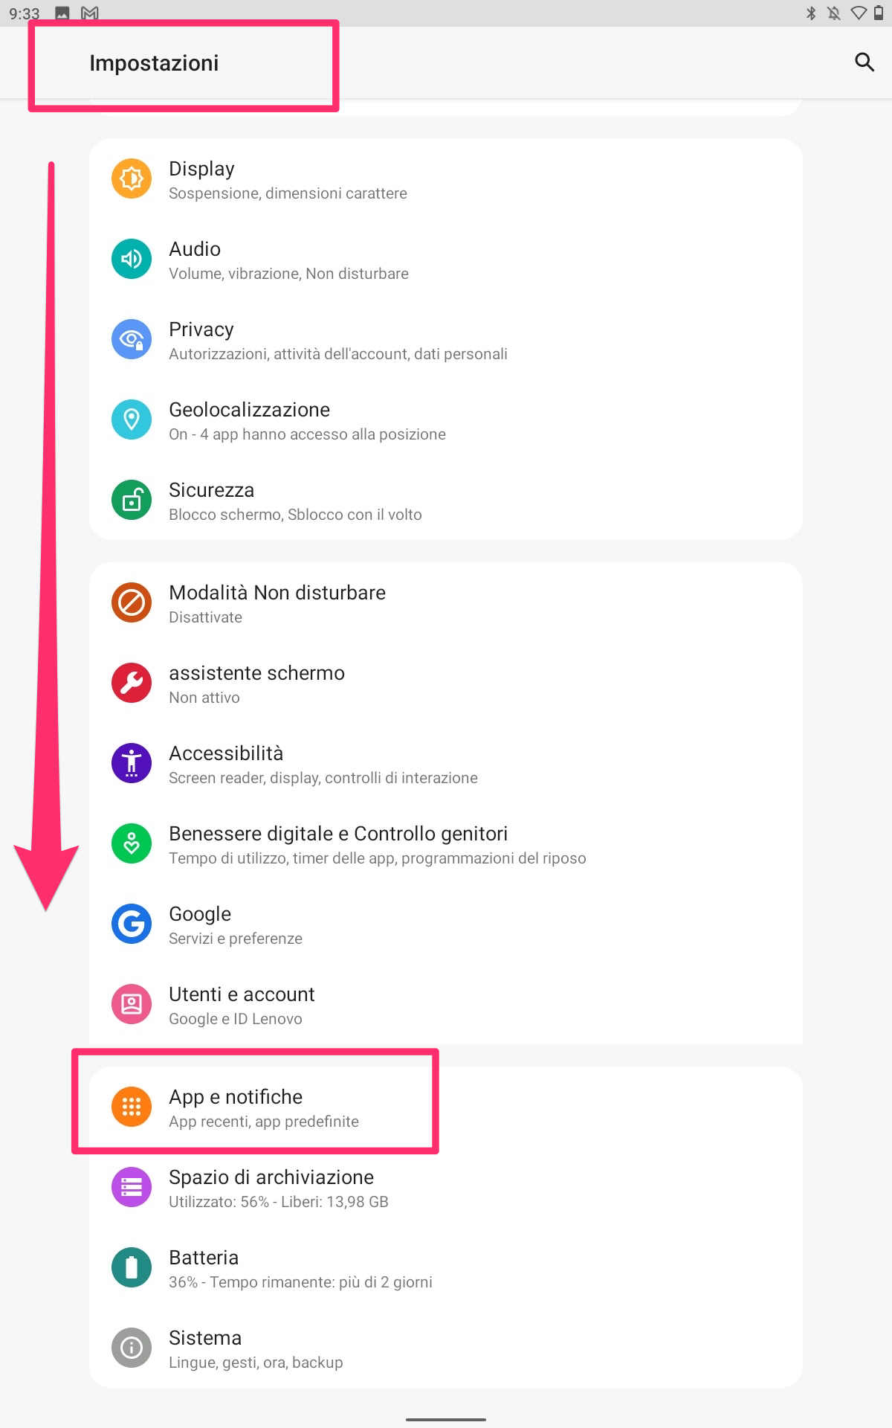Tap the Google G logo icon
Screen dimensions: 892x1428
132,924
